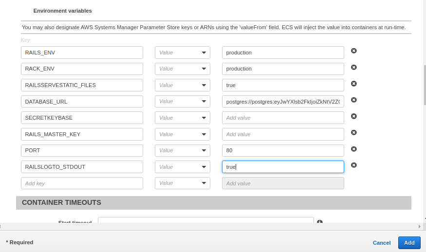426x252 pixels.
Task: Click the horizontal scrollbar right arrow
Action: tap(419, 226)
